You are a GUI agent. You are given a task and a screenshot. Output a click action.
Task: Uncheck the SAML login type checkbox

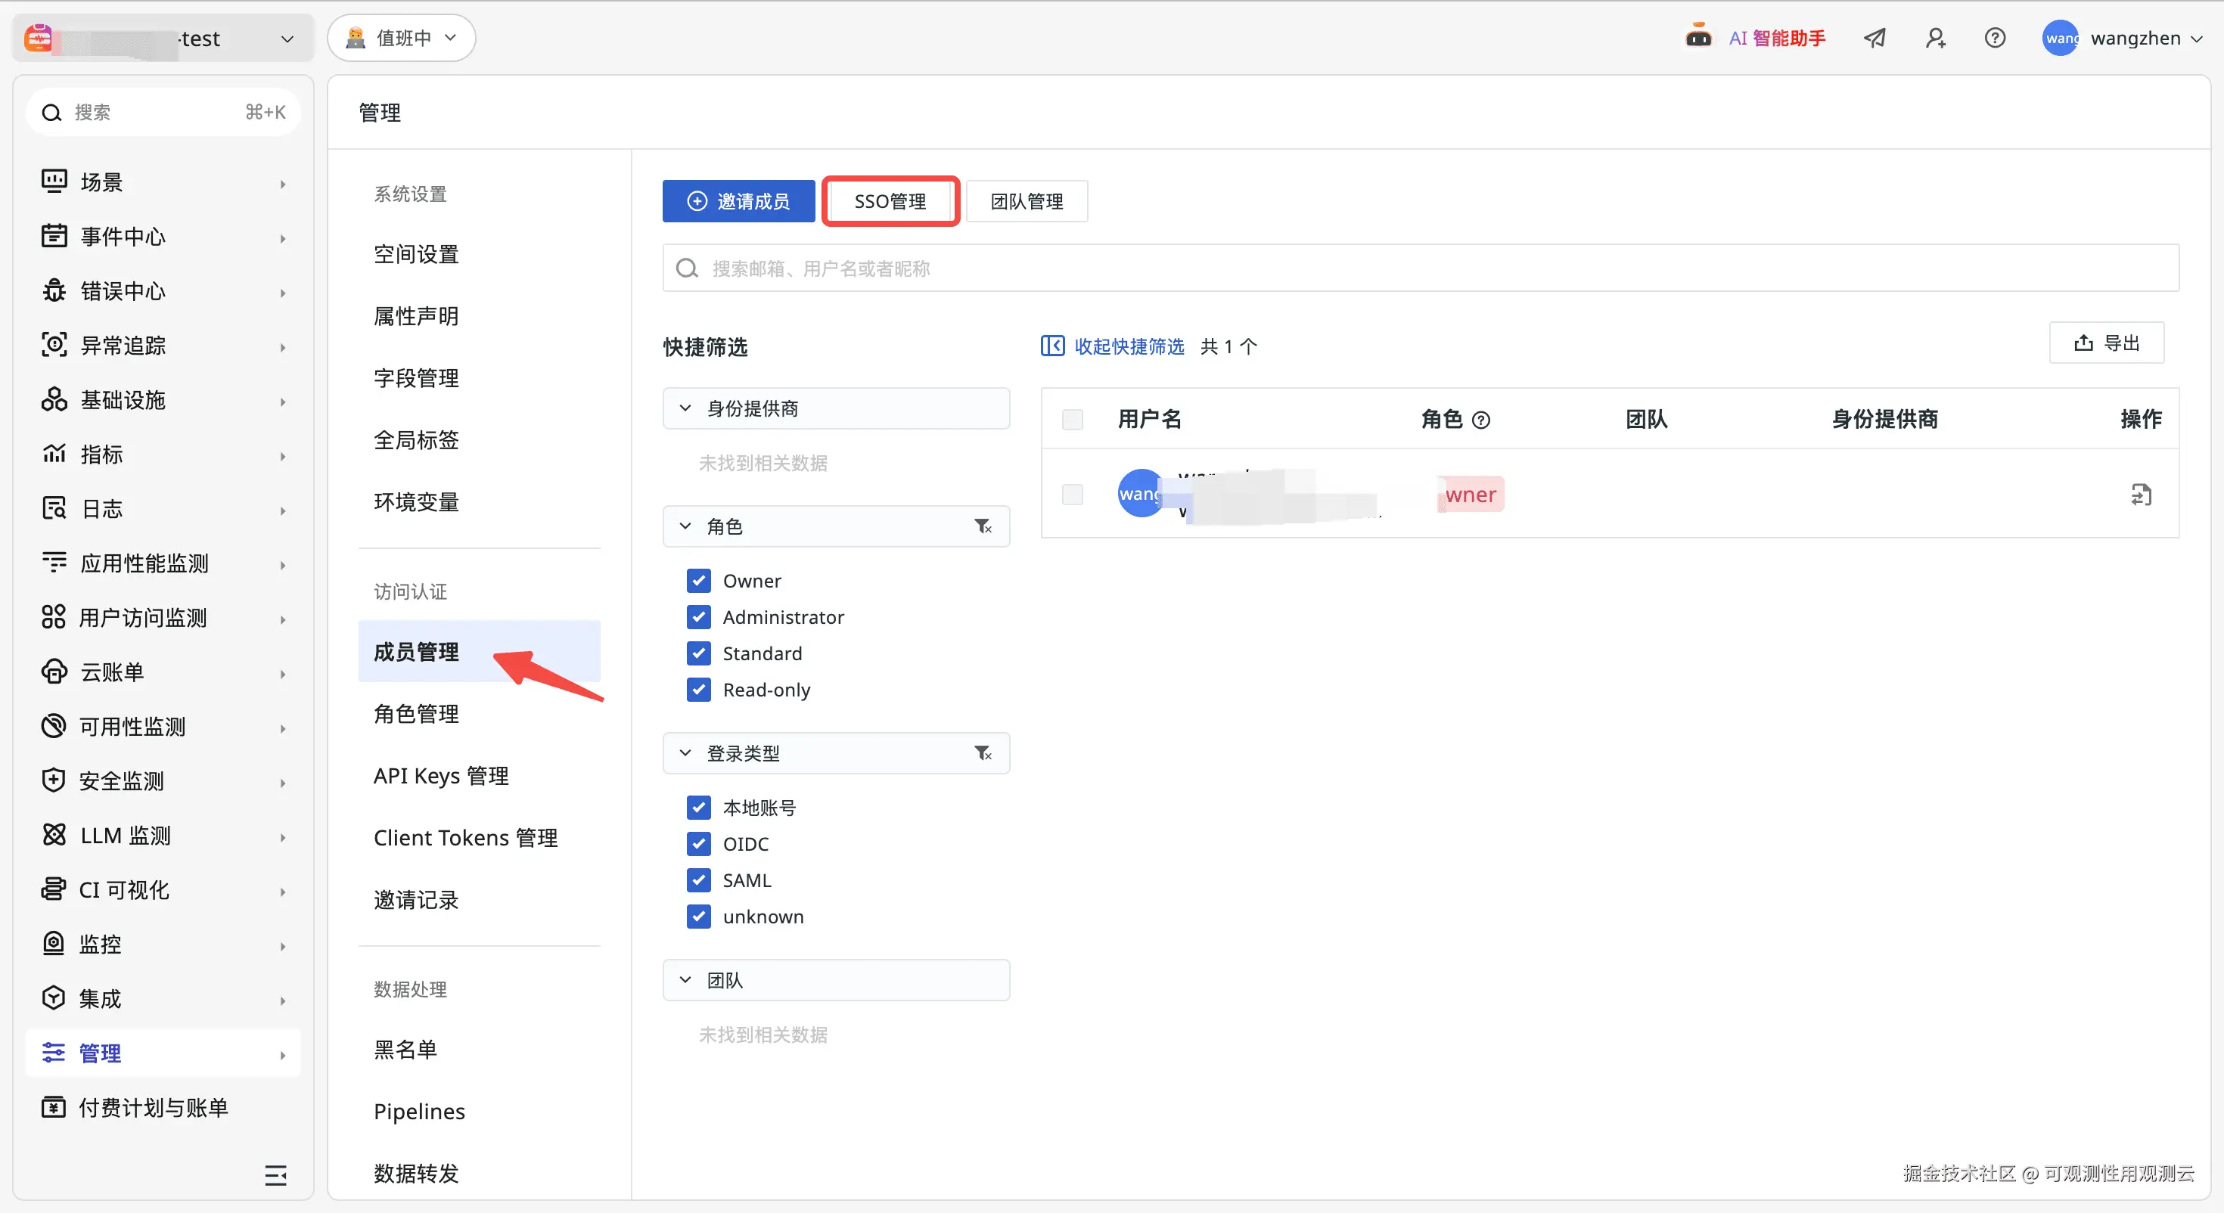pyautogui.click(x=698, y=880)
